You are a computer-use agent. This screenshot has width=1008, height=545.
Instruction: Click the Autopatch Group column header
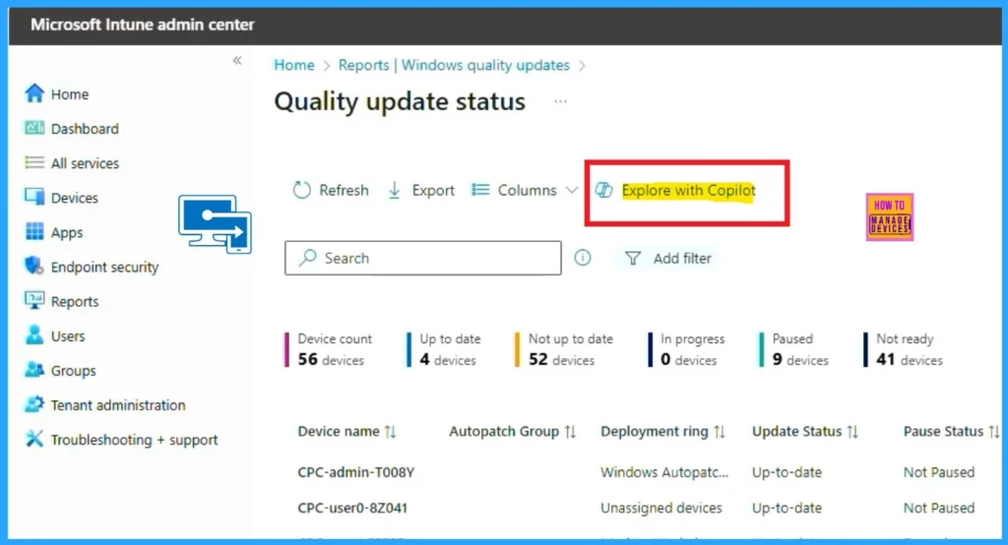point(504,431)
